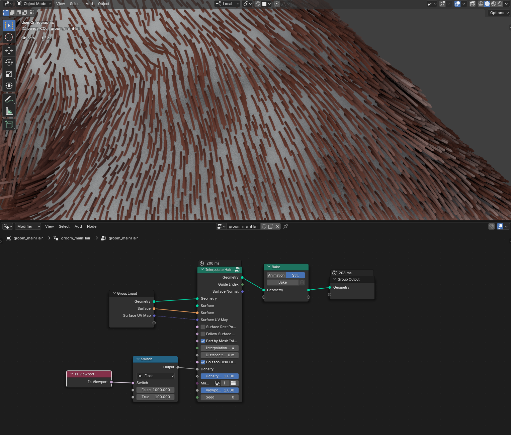
Task: Click the Viewport amount 1.000 slider
Action: click(x=220, y=390)
